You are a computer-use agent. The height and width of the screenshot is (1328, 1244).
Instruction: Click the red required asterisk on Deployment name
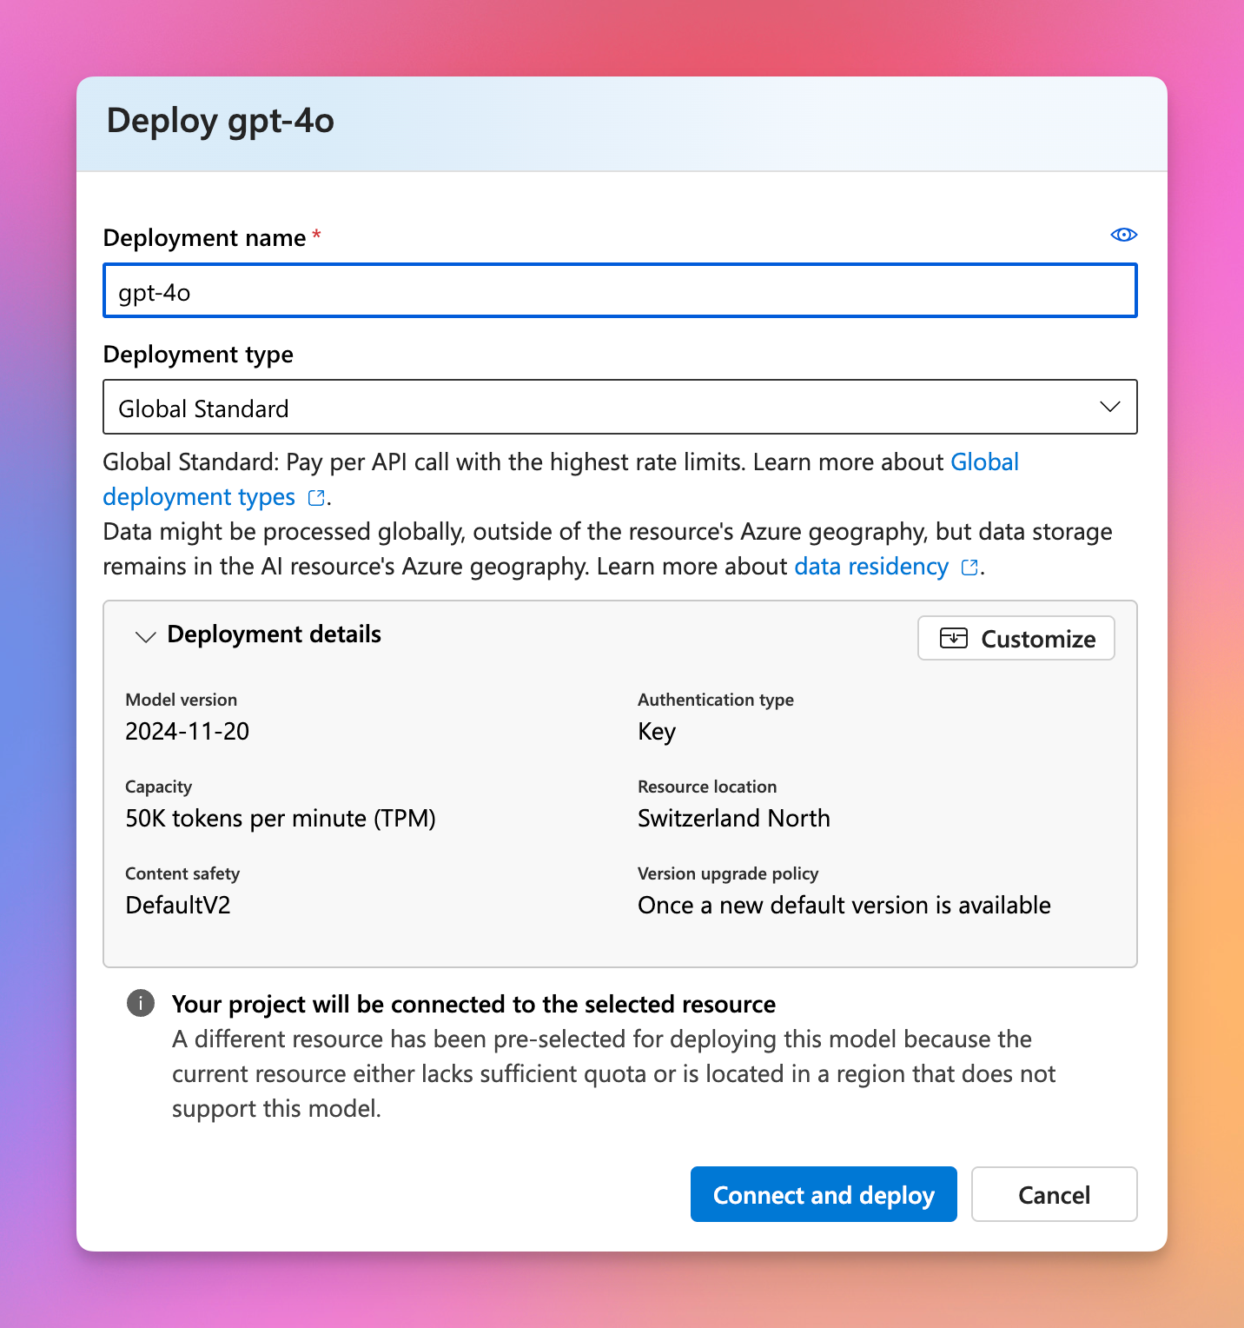(317, 235)
